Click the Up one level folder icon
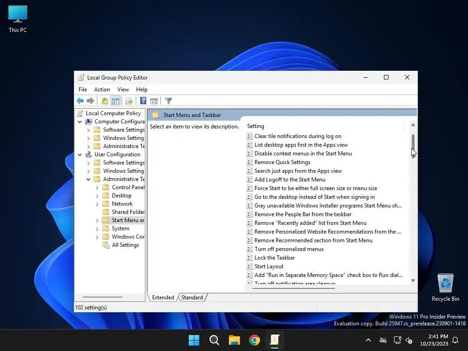 (105, 101)
